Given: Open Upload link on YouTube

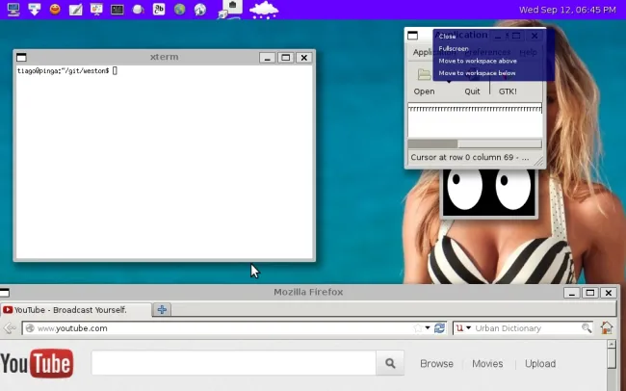Looking at the screenshot, I should pyautogui.click(x=540, y=364).
